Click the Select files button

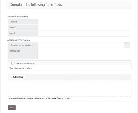[x=17, y=77]
